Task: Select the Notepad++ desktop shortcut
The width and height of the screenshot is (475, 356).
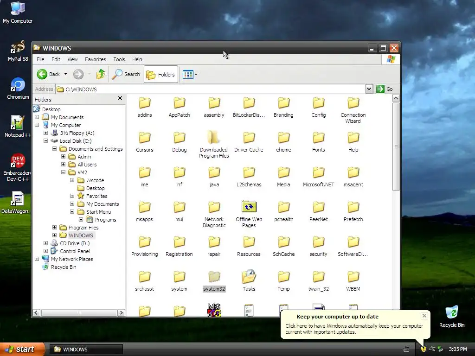Action: 18,127
